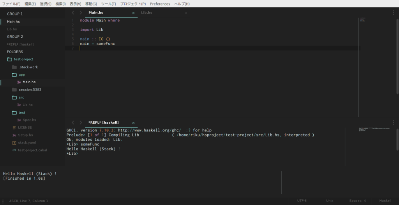Click the Haskell icon beside app Main.hs
Viewport: 399px width, 205px height.
click(19, 82)
